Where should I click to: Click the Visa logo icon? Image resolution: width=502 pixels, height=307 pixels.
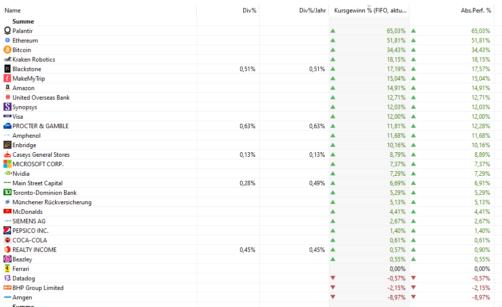tap(8, 116)
